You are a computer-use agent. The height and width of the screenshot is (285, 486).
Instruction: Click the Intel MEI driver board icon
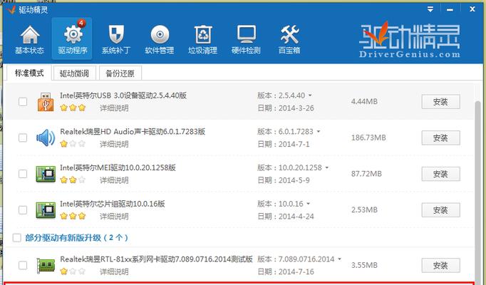[46, 174]
